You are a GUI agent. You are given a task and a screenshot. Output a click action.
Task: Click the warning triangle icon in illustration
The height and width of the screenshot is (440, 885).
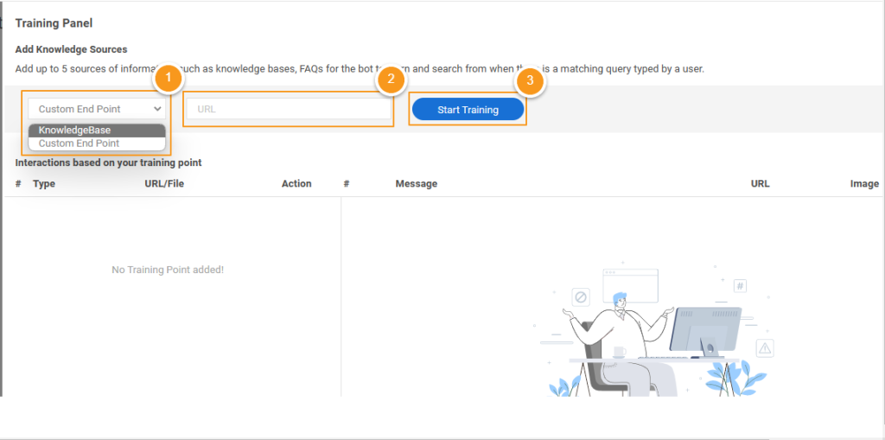coord(765,348)
